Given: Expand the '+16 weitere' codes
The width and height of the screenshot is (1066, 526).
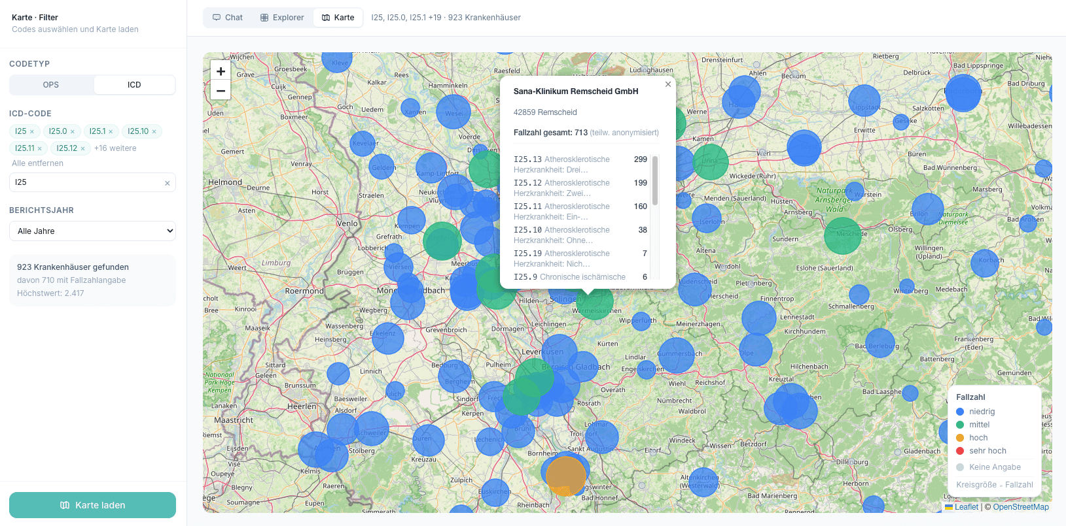Looking at the screenshot, I should point(115,148).
